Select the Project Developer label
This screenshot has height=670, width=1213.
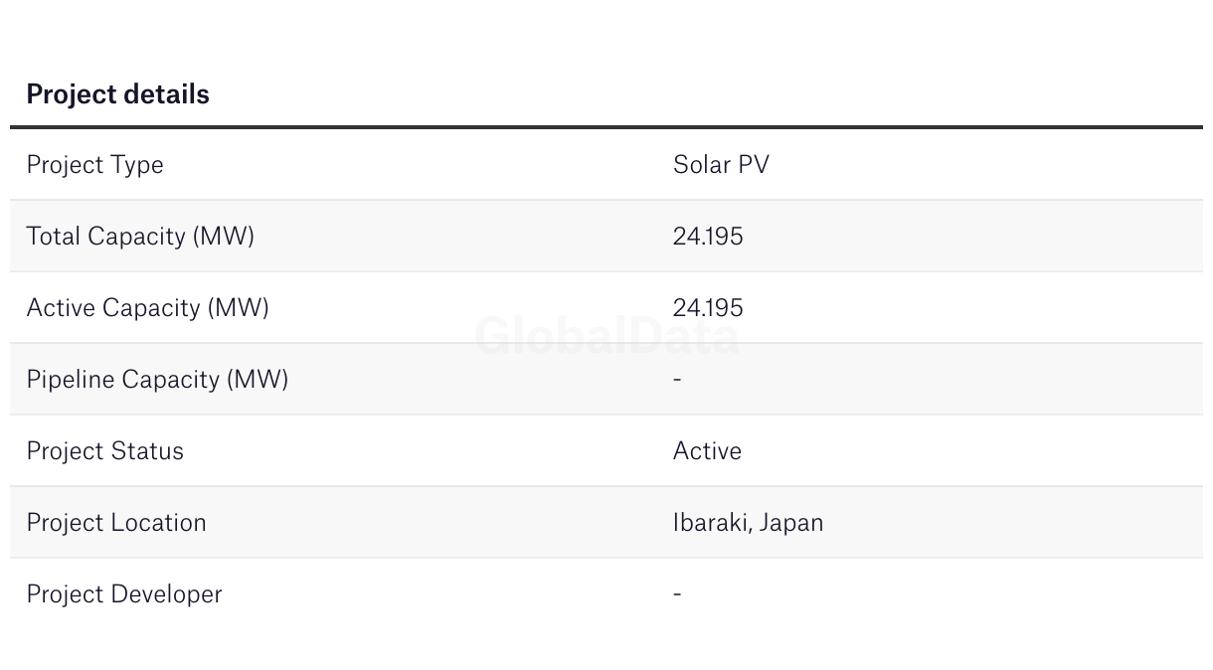[x=124, y=594]
